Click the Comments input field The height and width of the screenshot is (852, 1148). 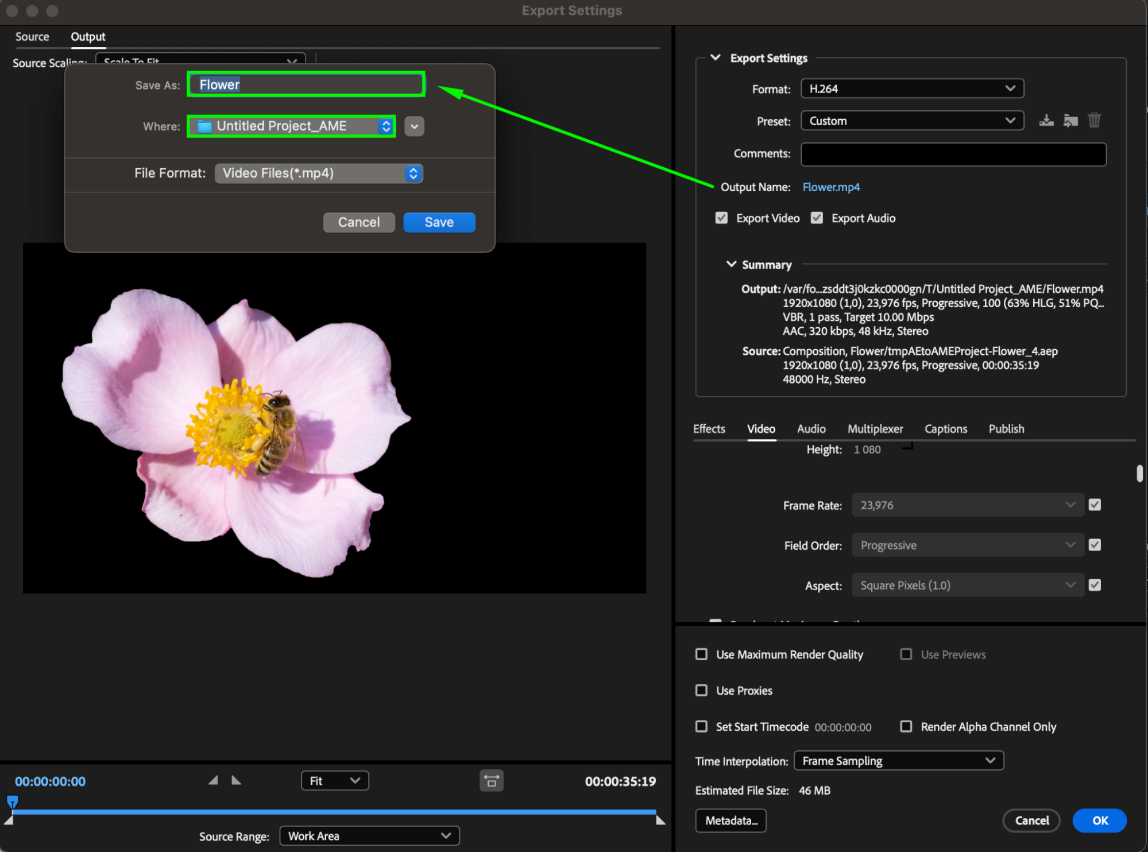coord(953,154)
